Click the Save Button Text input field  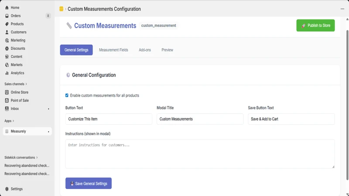pos(291,119)
